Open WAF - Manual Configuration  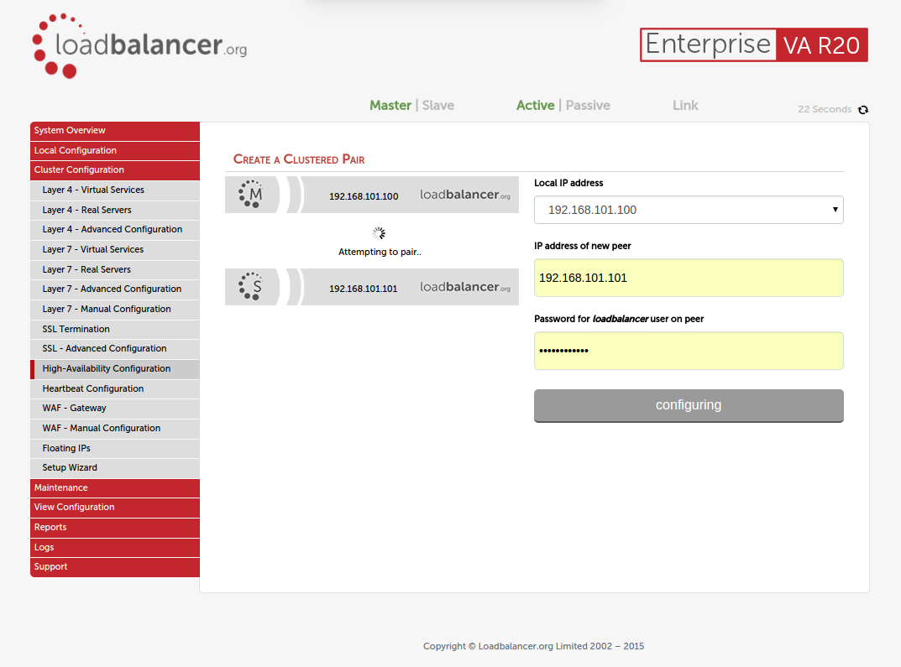click(115, 429)
